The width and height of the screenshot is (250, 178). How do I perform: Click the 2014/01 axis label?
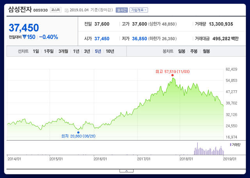[14, 159]
